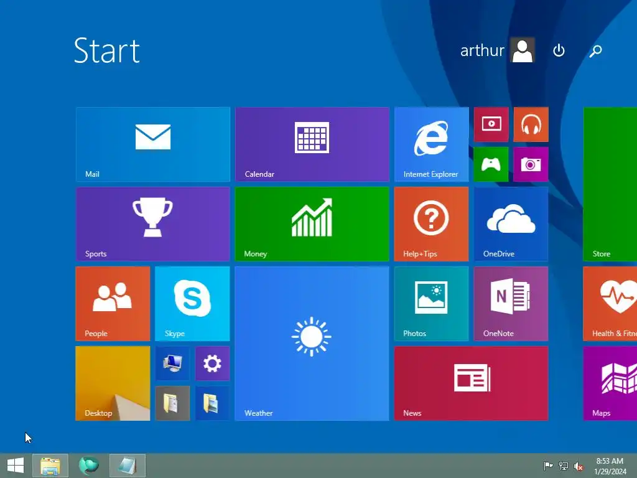
Task: Open the Weather tile
Action: [x=312, y=344]
